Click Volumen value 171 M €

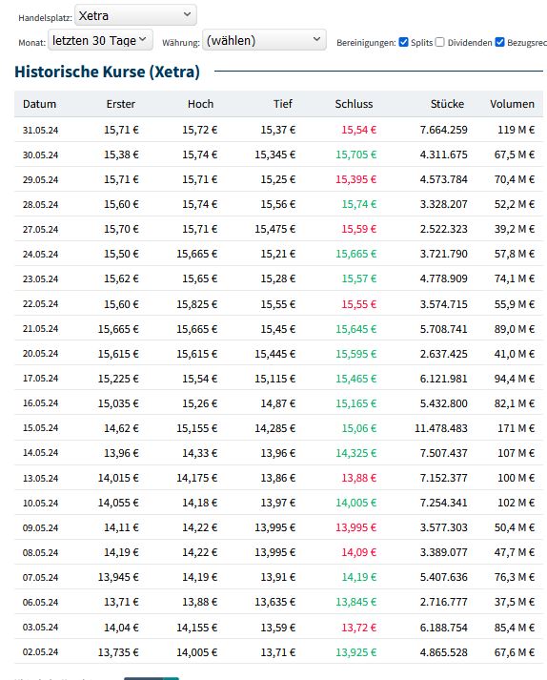coord(516,428)
